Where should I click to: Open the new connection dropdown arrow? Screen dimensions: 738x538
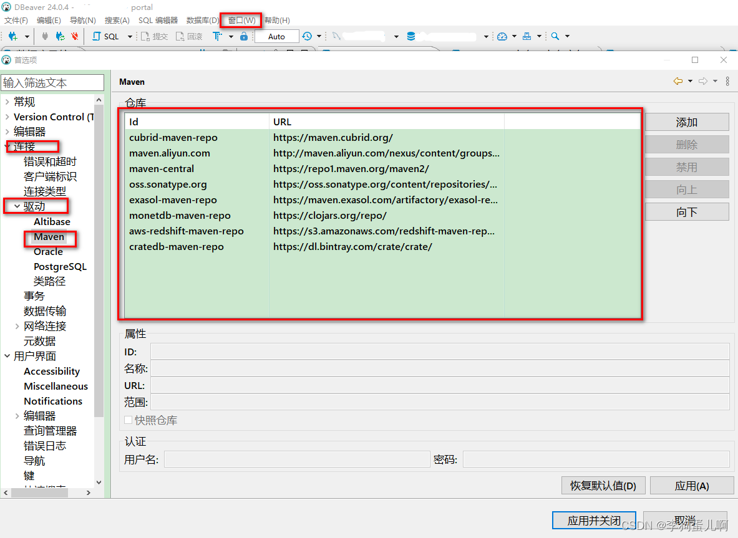27,36
